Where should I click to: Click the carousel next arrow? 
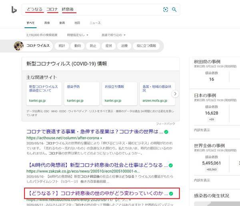pos(175,94)
